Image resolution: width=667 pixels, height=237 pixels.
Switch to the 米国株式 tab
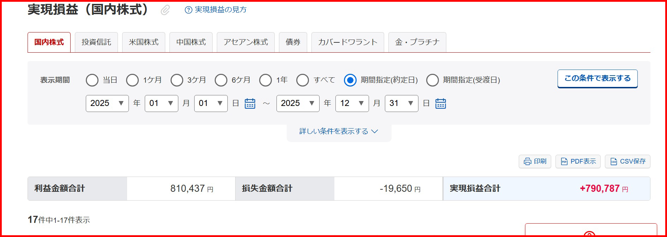pos(144,42)
